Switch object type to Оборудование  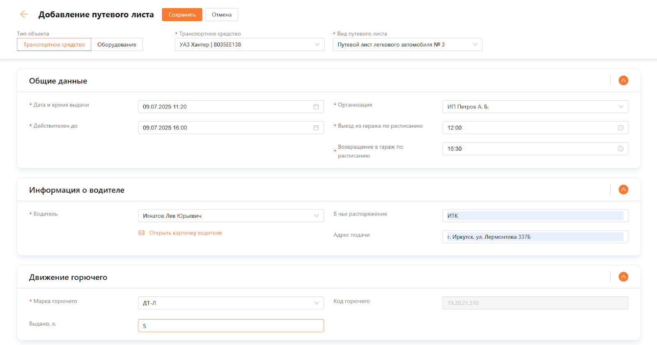(117, 44)
